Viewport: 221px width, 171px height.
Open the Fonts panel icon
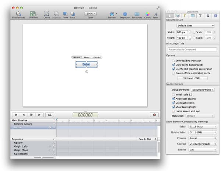155,14
